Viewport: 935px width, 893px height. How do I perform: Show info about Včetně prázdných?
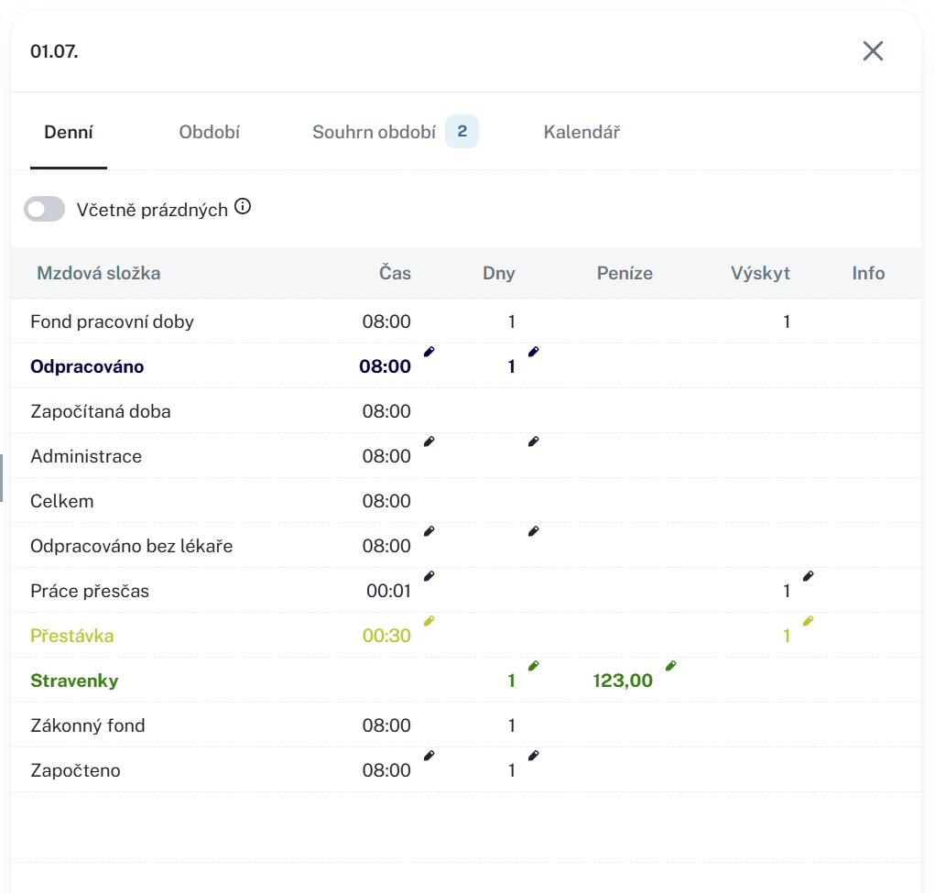pos(243,207)
